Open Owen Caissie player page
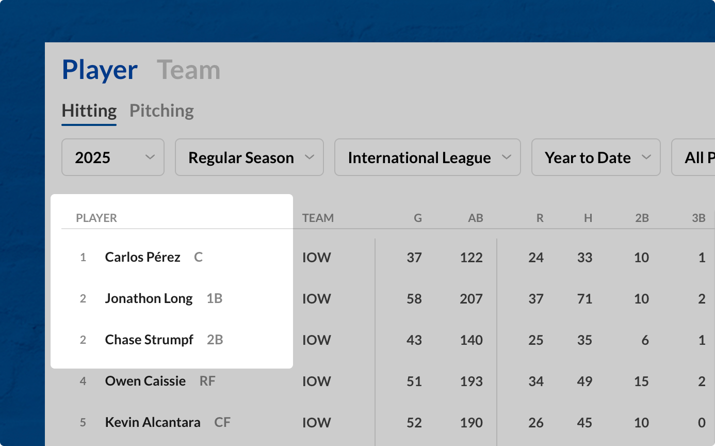This screenshot has width=715, height=446. point(145,381)
